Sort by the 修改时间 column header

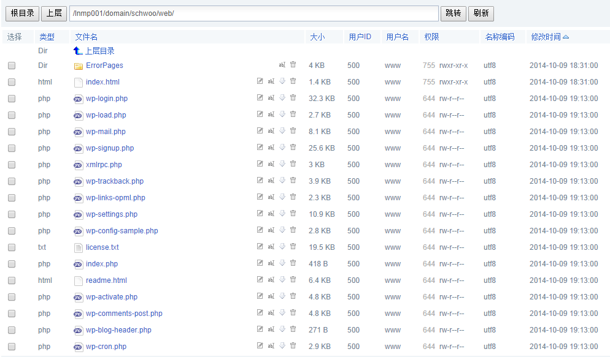[x=546, y=37]
